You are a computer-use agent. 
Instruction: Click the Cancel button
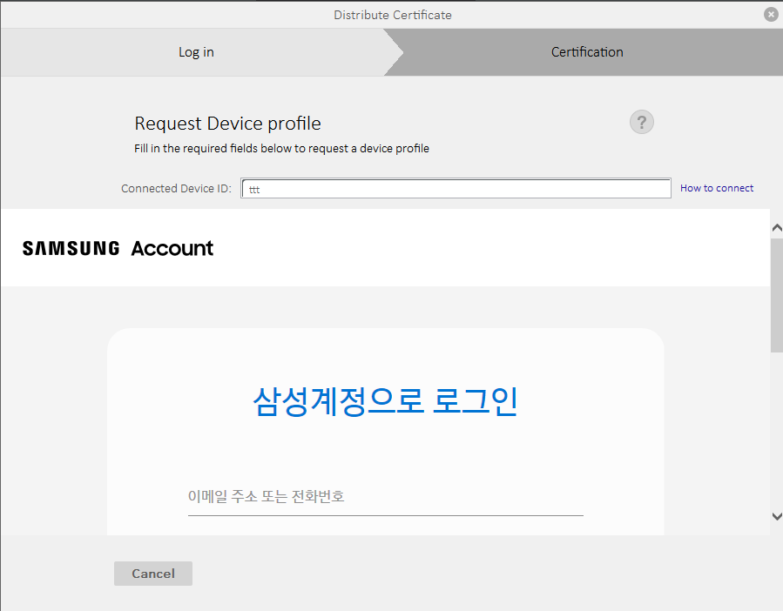point(152,574)
